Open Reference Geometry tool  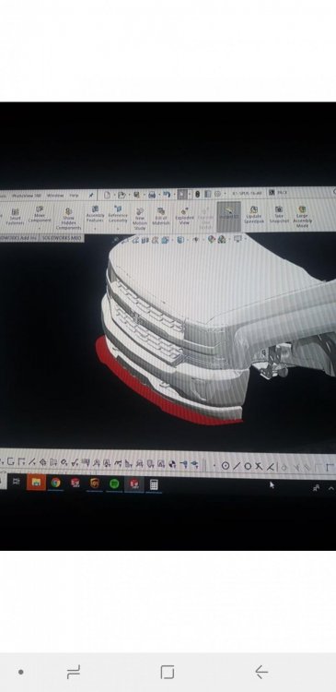tap(118, 214)
